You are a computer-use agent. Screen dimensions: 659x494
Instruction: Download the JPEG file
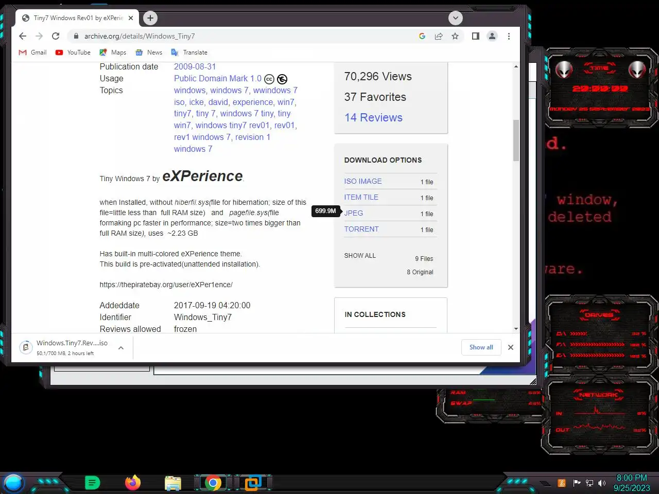click(x=354, y=213)
